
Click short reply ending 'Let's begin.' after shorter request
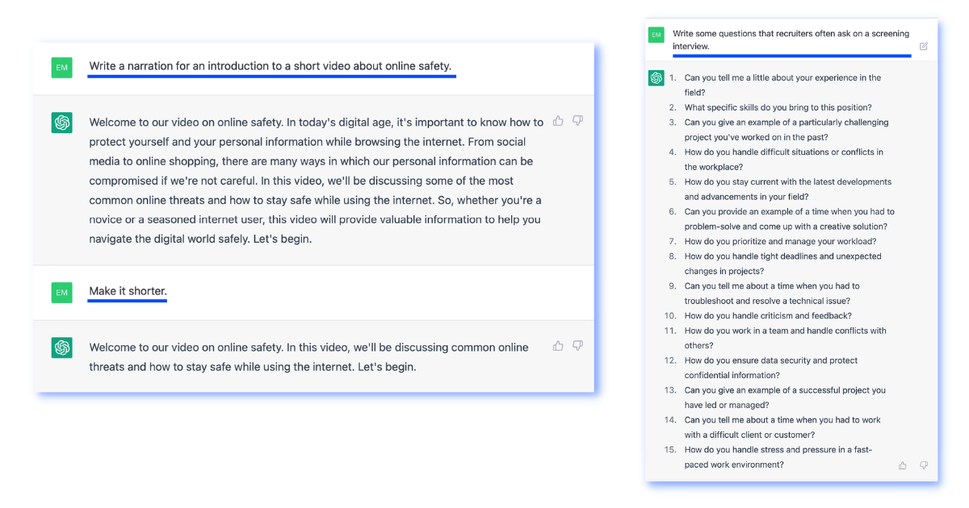[x=308, y=357]
